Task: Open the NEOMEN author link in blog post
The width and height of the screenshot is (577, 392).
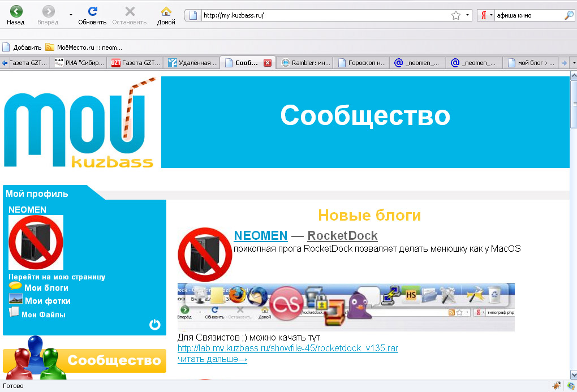Action: [x=261, y=235]
